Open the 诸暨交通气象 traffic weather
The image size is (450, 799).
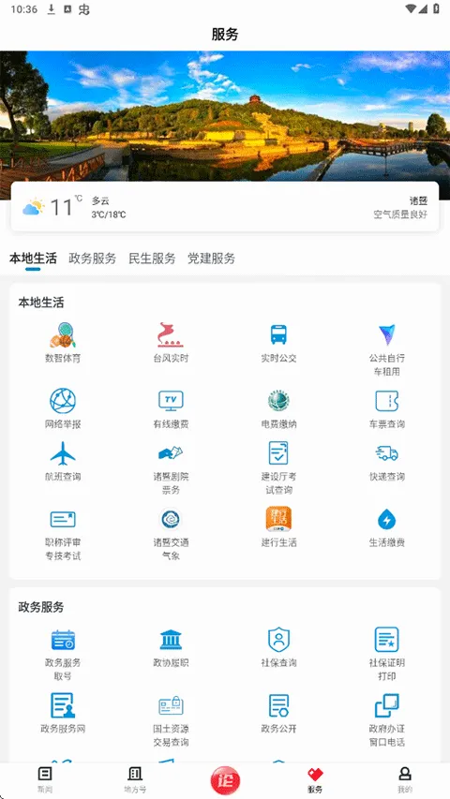click(x=171, y=534)
